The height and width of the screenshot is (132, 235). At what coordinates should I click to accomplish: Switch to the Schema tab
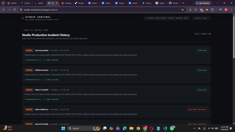pos(26,3)
